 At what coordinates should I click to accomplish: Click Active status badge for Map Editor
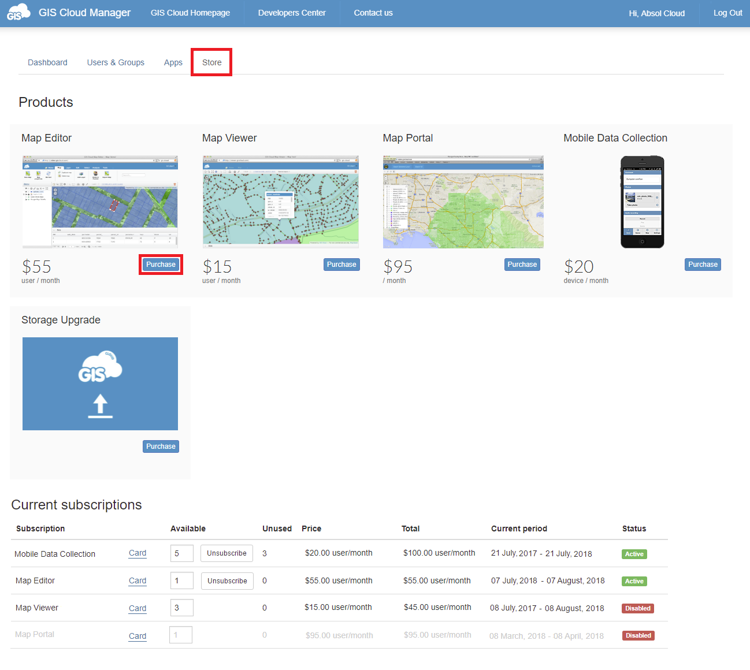(x=634, y=581)
